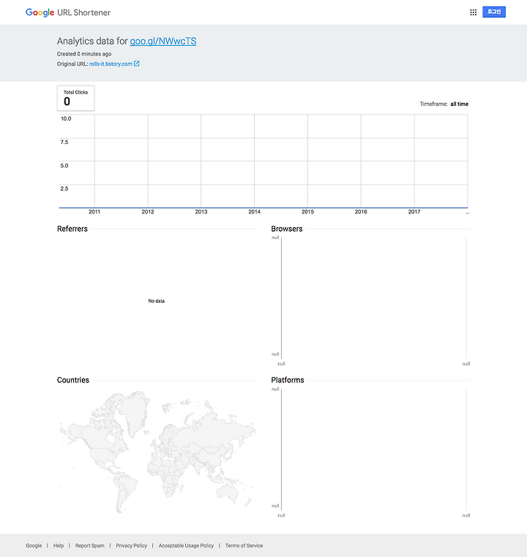Click the Platforms heading
The width and height of the screenshot is (527, 557).
[288, 380]
